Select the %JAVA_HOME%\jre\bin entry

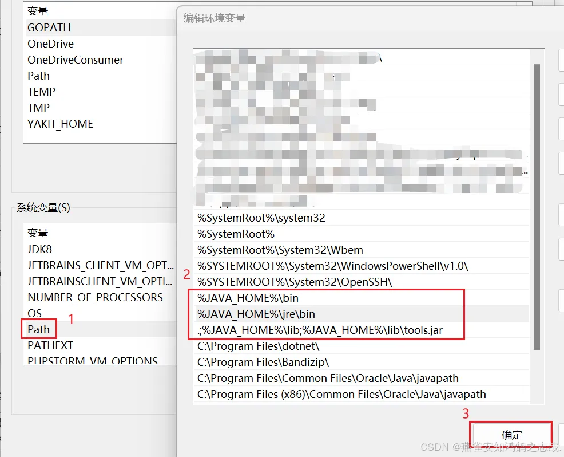point(256,314)
